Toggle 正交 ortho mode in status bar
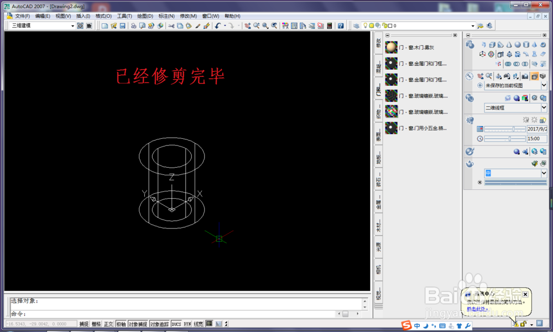 coord(108,324)
